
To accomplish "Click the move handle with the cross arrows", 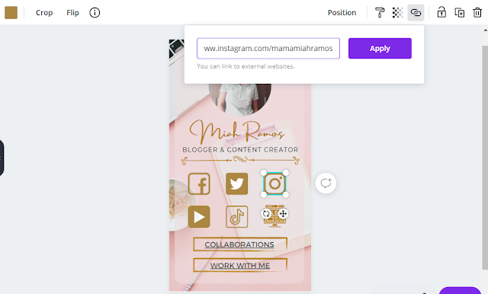I will (x=283, y=213).
